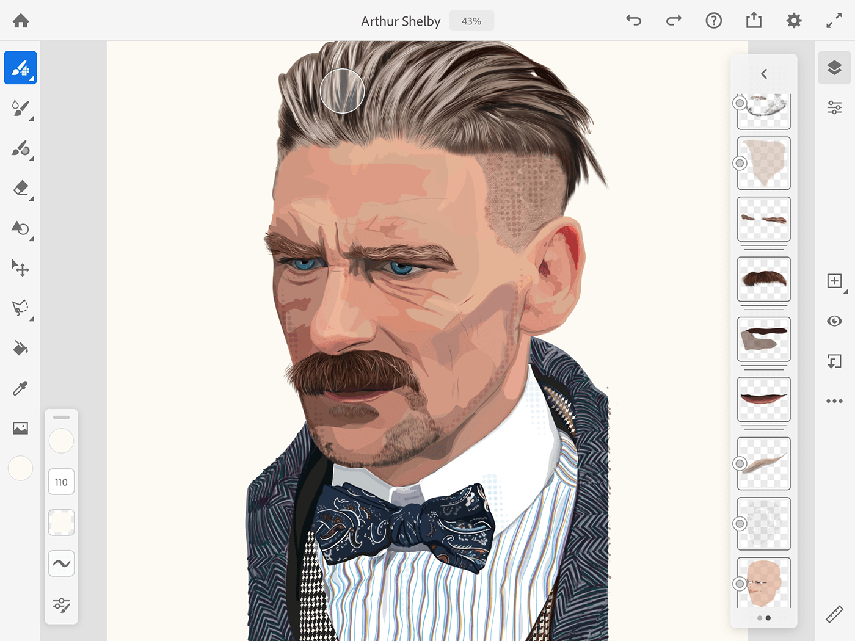Open brush settings in tool options
Viewport: 855px width, 641px height.
point(62,605)
